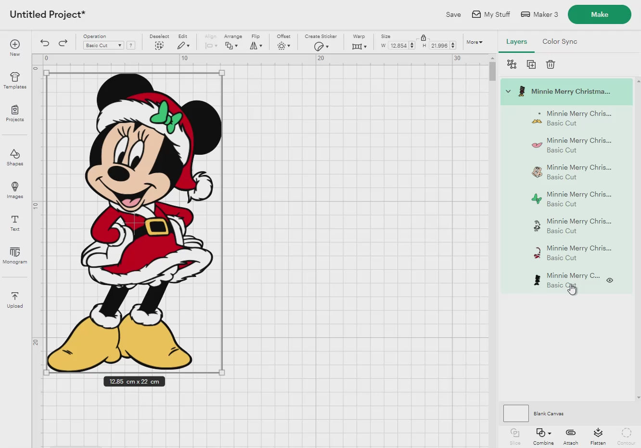Click the Upload icon
Image resolution: width=641 pixels, height=448 pixels.
pyautogui.click(x=15, y=296)
